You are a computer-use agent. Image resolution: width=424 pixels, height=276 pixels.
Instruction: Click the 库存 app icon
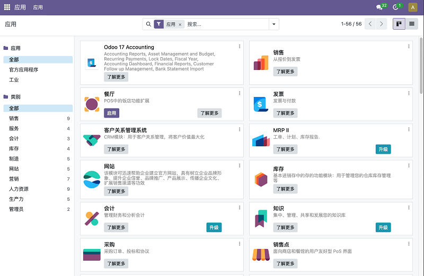261,180
